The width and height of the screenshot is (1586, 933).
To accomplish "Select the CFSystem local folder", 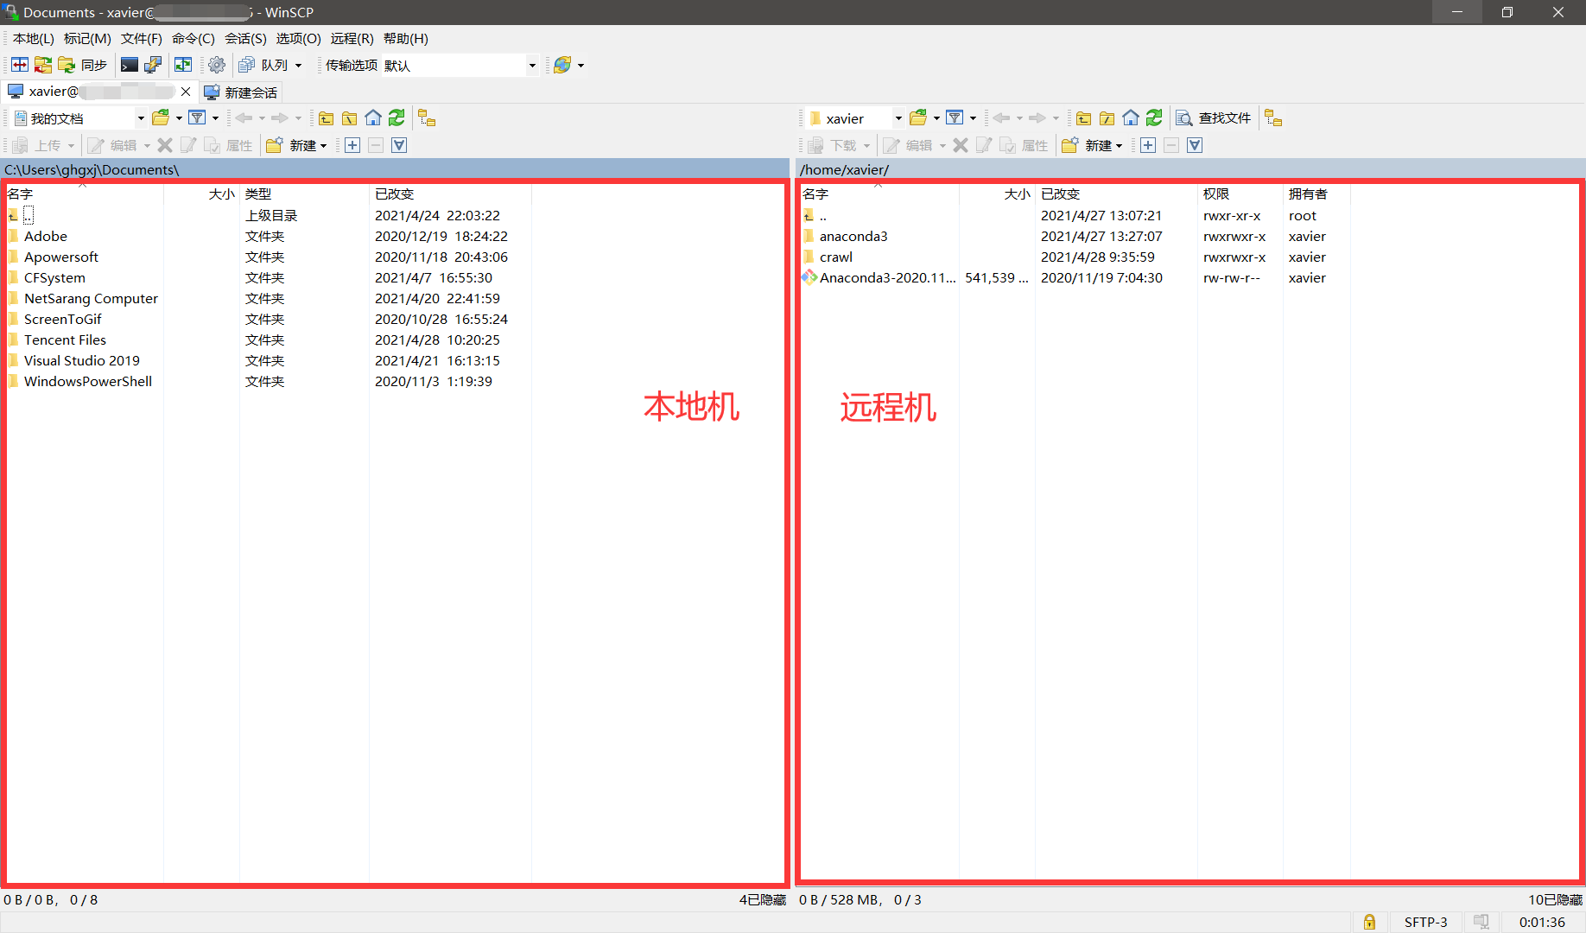I will 54,277.
